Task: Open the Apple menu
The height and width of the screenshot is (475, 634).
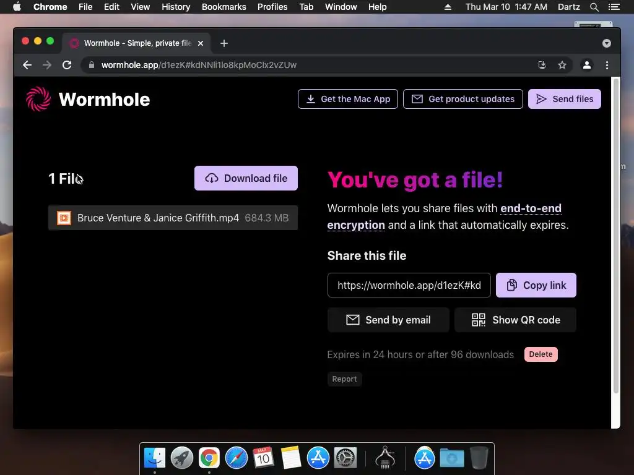Action: point(17,7)
